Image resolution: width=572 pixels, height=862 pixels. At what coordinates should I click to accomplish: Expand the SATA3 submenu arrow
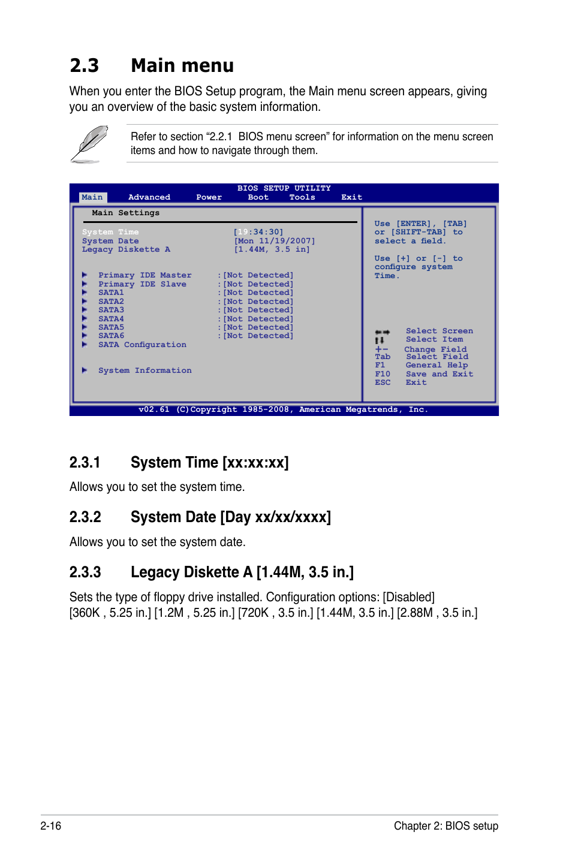[x=85, y=310]
